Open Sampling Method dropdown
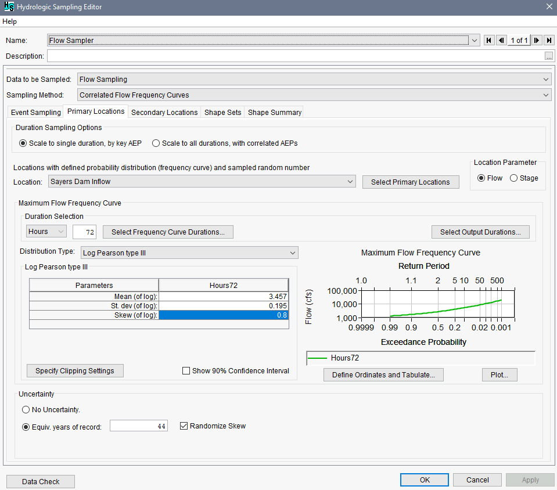The width and height of the screenshot is (557, 490). coord(546,95)
